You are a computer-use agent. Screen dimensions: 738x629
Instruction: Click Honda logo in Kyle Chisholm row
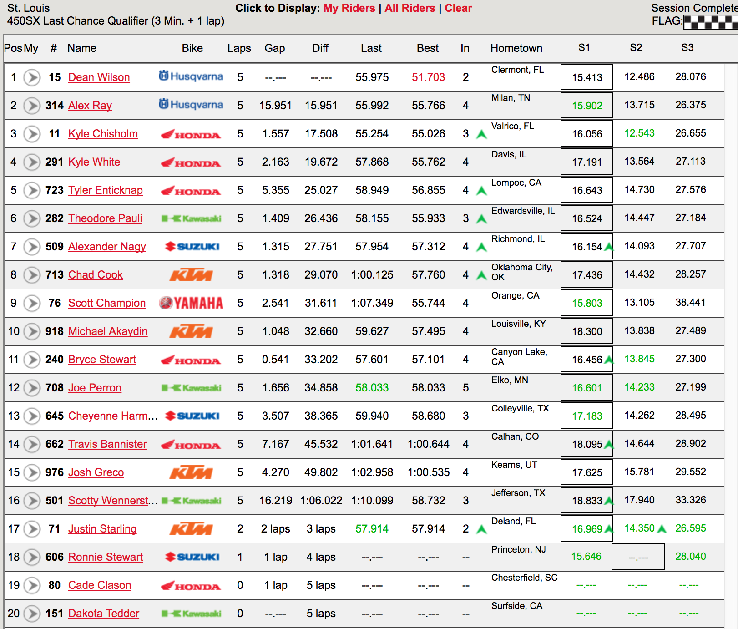[191, 134]
